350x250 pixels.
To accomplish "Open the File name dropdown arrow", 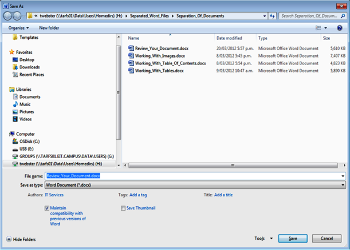I will [x=343, y=176].
